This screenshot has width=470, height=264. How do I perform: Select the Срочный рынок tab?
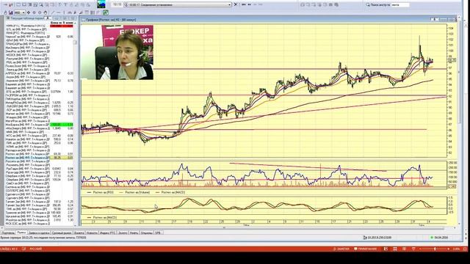point(62,232)
